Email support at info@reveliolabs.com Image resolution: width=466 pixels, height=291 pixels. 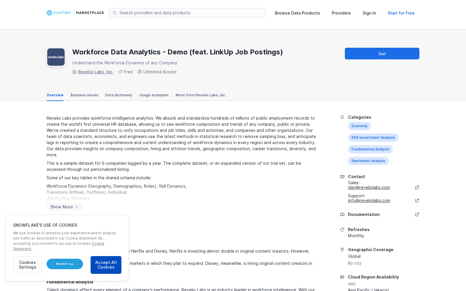[369, 200]
